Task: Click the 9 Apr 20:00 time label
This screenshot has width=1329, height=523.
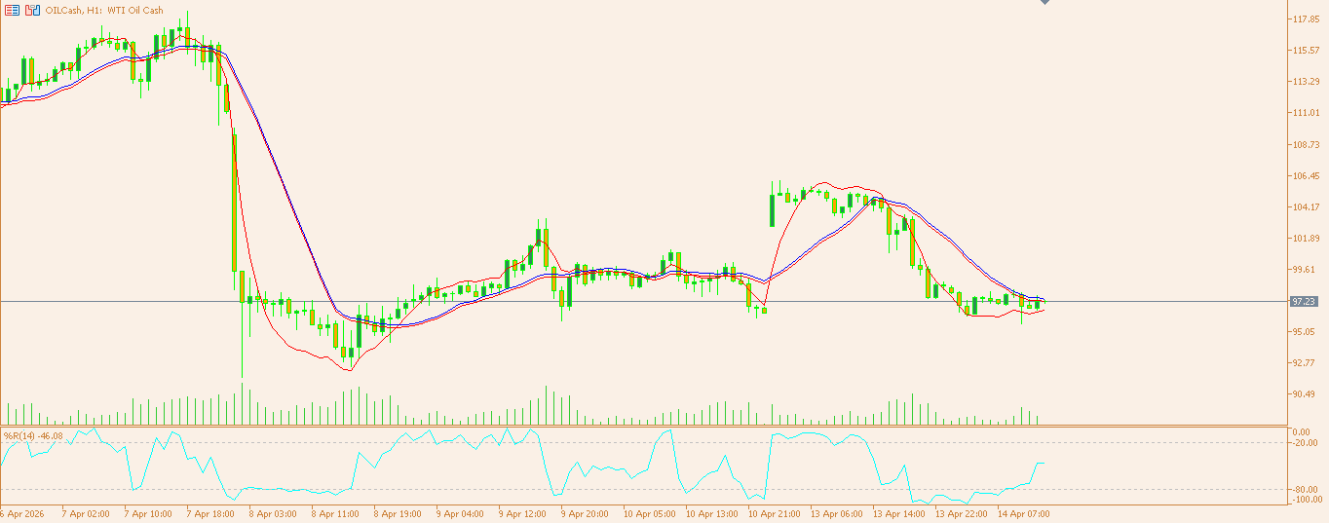Action: pos(584,513)
